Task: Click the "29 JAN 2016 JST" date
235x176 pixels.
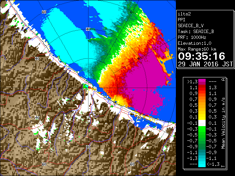Action: pos(206,64)
